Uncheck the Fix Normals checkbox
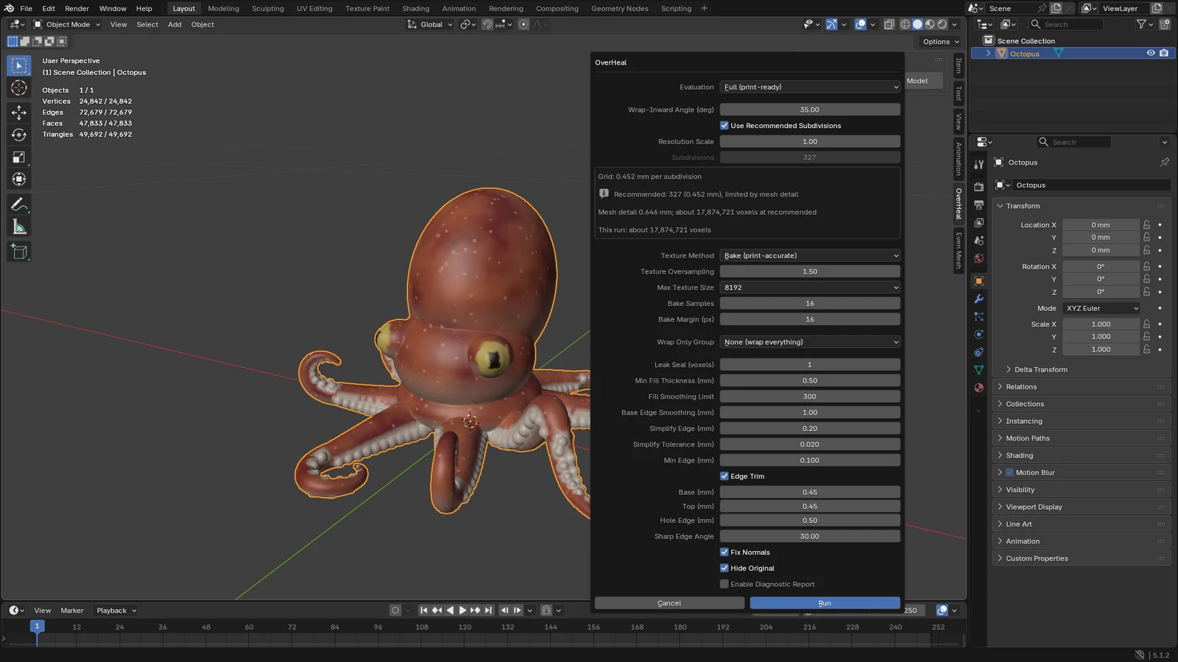1178x662 pixels. [724, 552]
